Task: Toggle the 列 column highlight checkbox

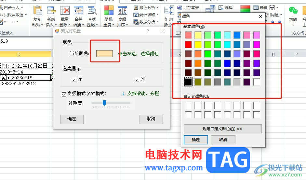Action: pyautogui.click(x=137, y=80)
